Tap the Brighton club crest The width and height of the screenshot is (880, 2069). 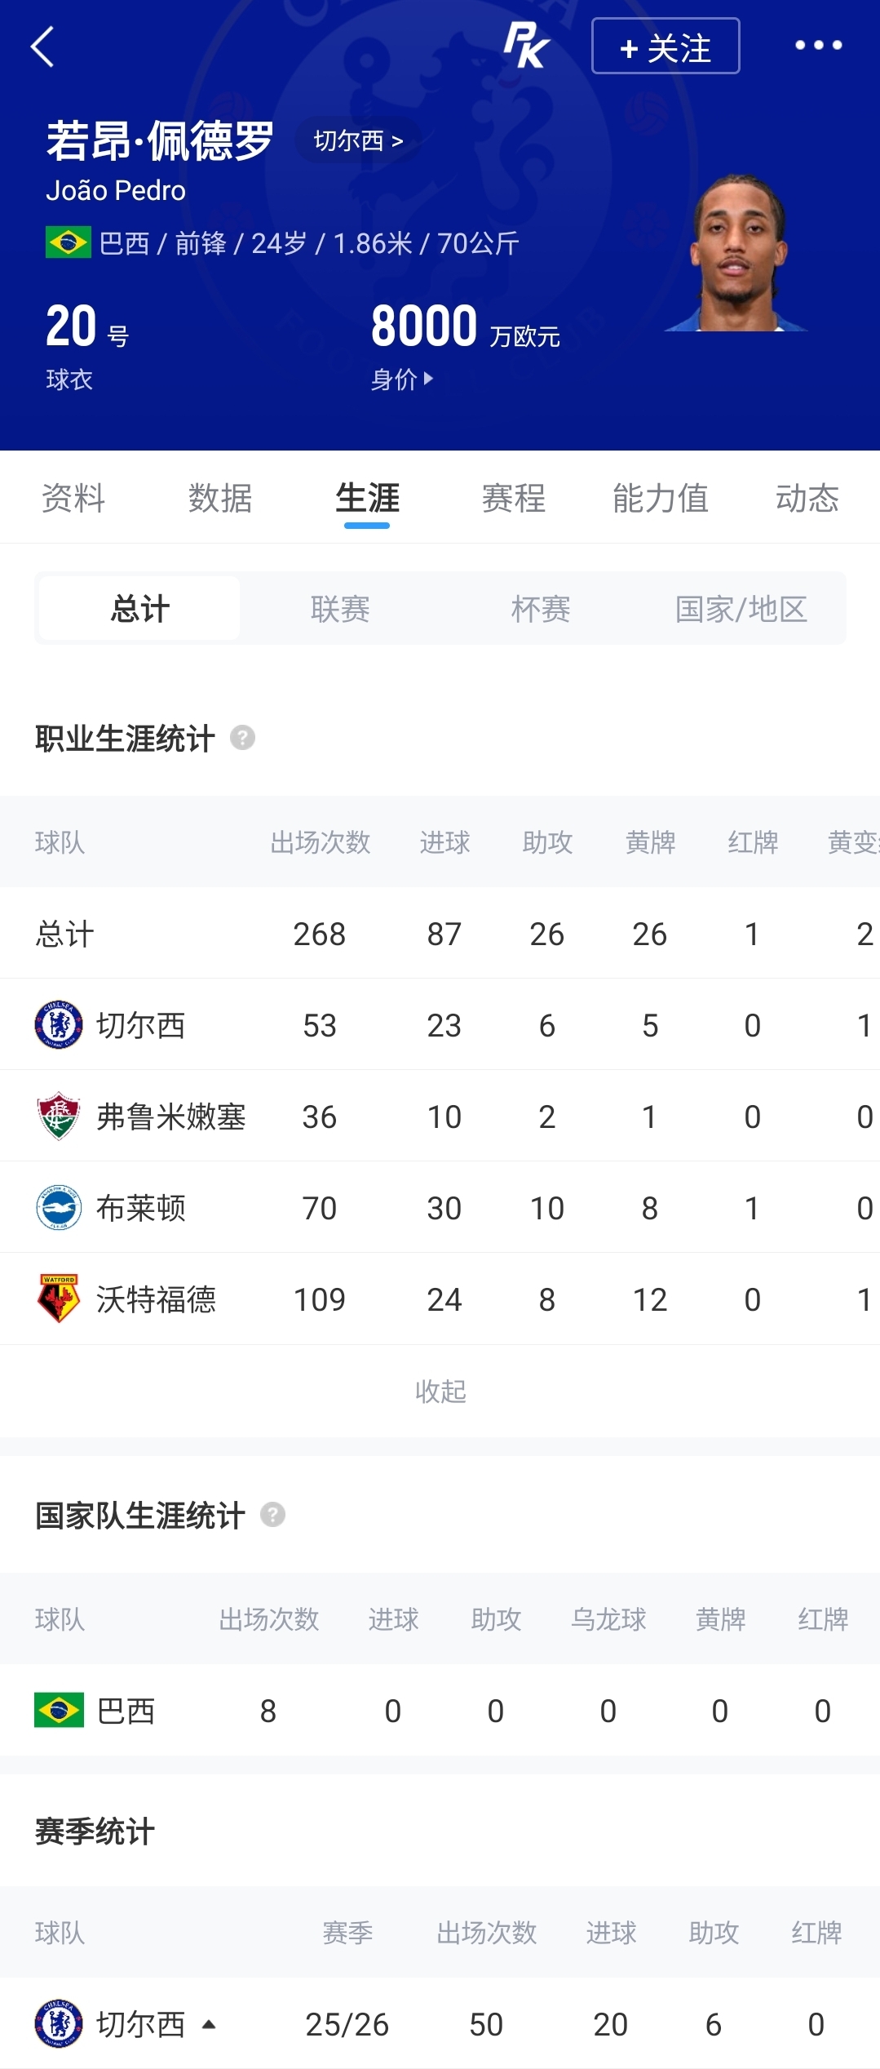tap(59, 1207)
